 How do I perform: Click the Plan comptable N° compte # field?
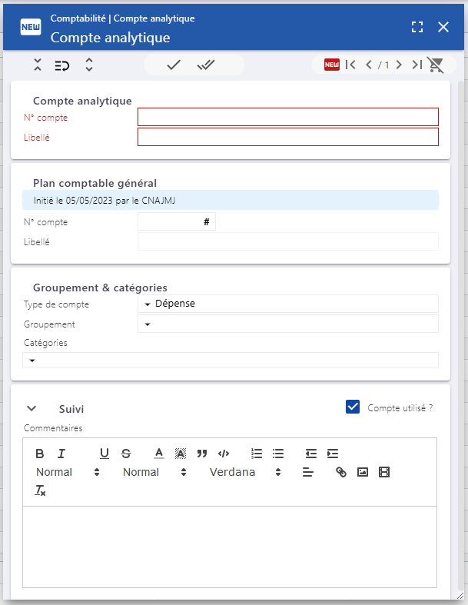(177, 222)
